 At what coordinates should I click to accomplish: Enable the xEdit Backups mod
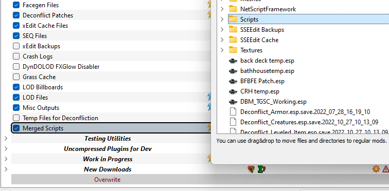(16, 46)
